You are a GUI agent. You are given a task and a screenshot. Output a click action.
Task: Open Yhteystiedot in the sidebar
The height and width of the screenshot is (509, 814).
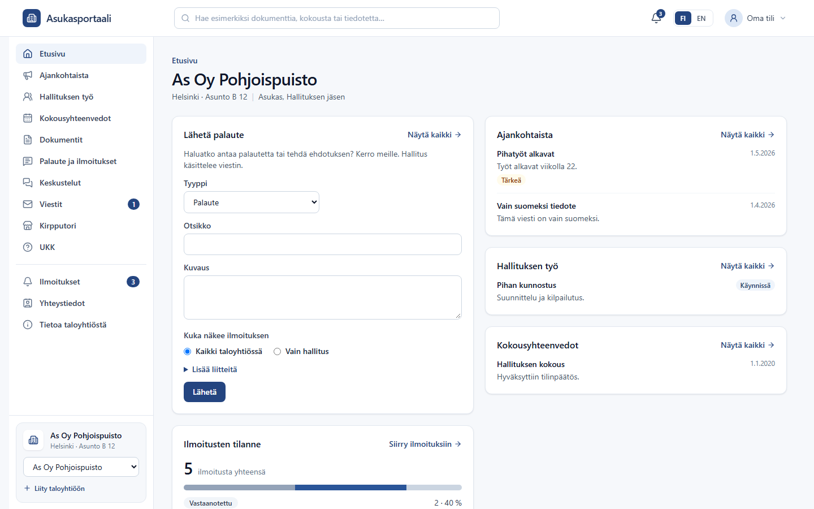pyautogui.click(x=81, y=303)
